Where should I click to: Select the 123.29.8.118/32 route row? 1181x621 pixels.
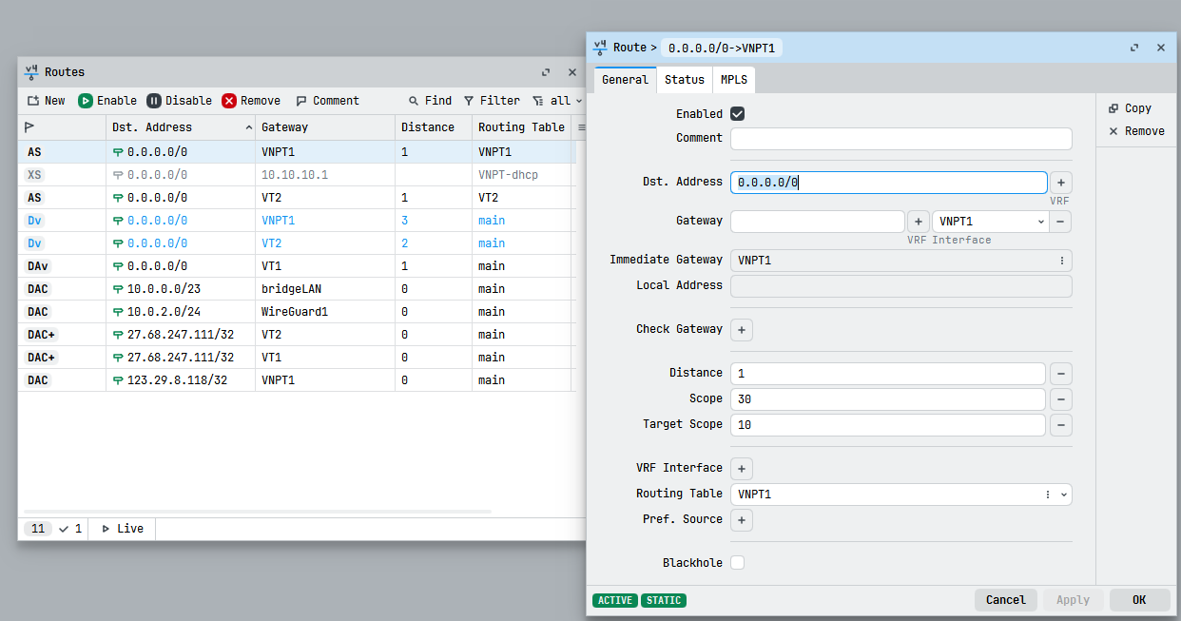297,380
